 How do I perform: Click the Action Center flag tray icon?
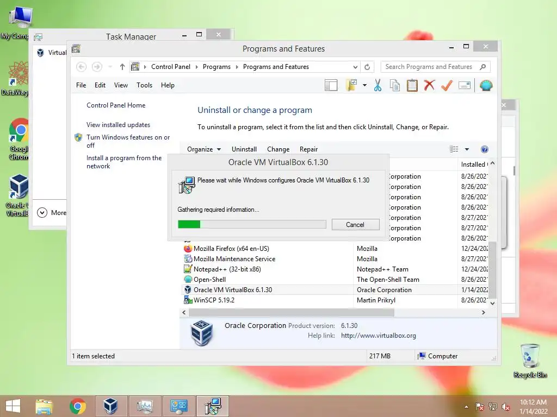(x=479, y=407)
